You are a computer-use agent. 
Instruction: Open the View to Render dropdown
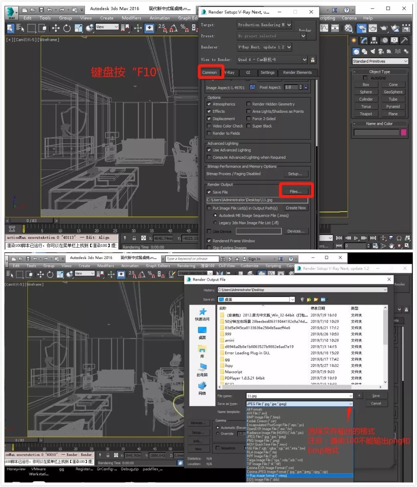(272, 59)
